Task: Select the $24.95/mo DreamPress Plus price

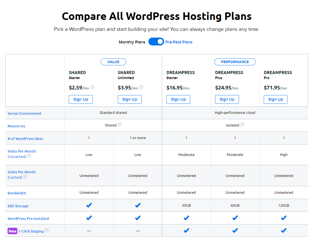Action: [226, 88]
